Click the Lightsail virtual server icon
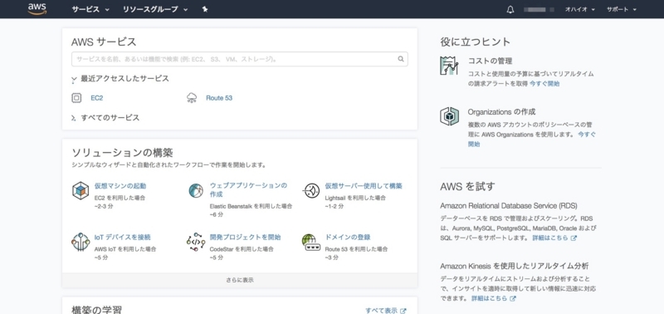This screenshot has height=314, width=664. pos(311,191)
